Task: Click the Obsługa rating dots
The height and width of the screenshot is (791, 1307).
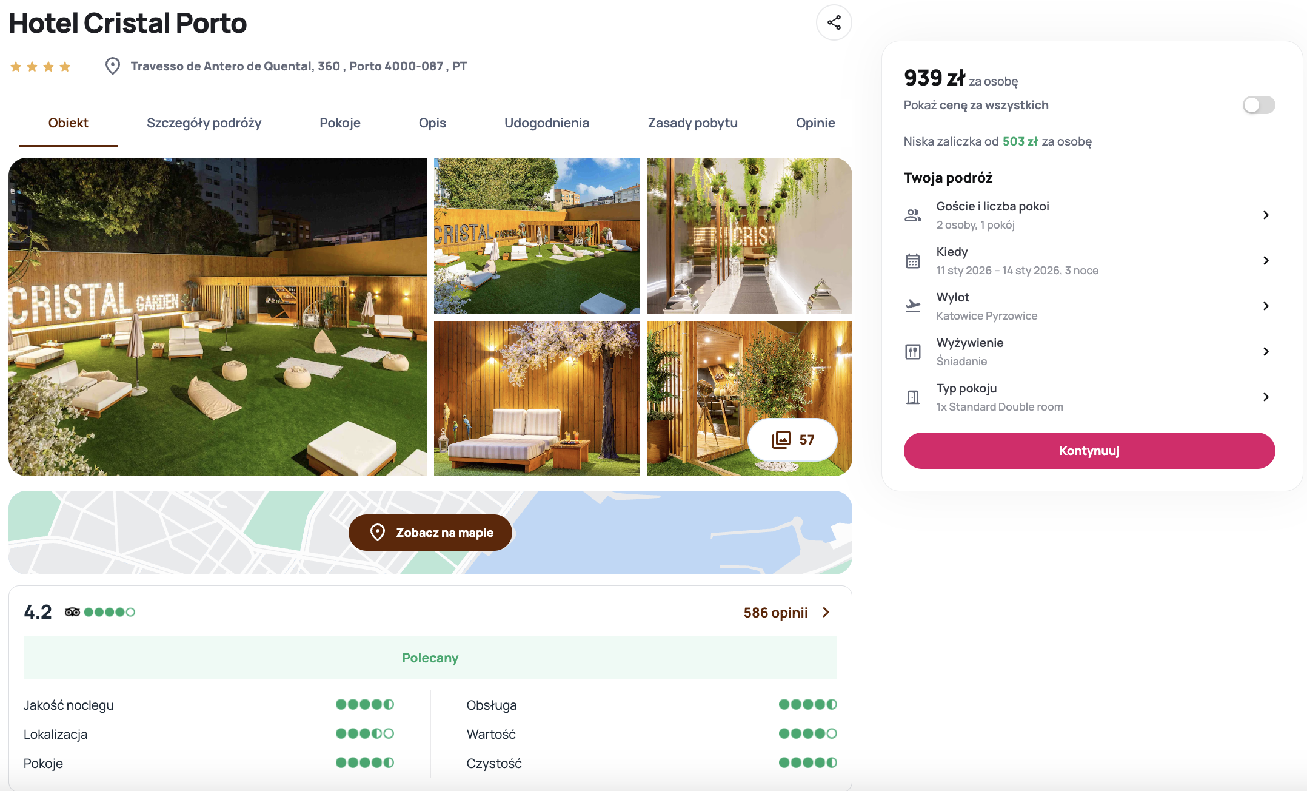Action: pos(808,704)
